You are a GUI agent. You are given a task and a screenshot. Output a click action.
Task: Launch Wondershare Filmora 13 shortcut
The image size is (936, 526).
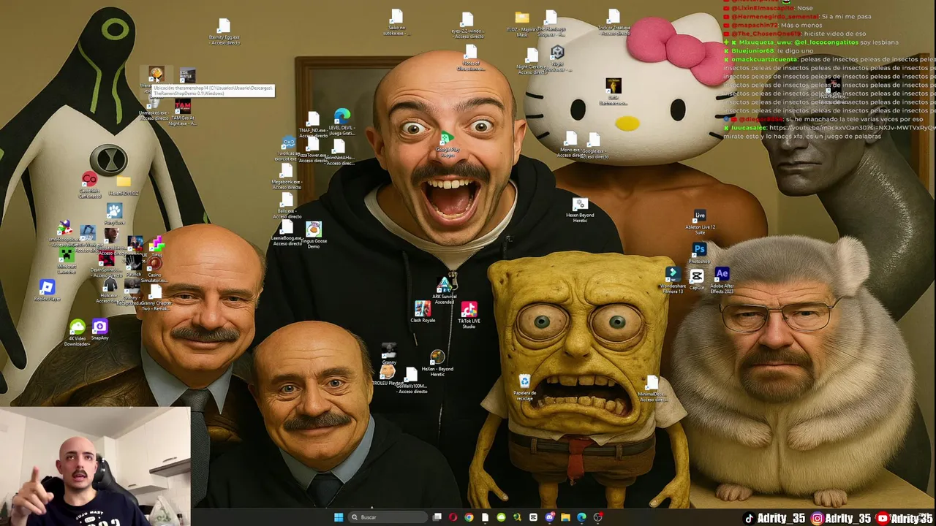(673, 280)
